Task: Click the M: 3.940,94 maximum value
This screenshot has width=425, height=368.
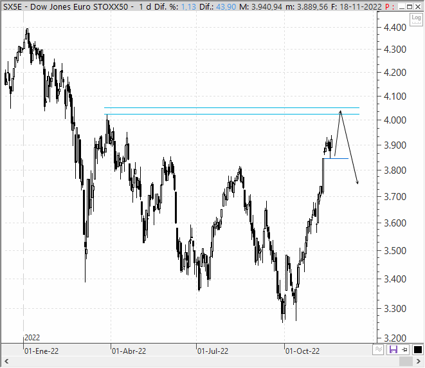Action: (x=261, y=6)
